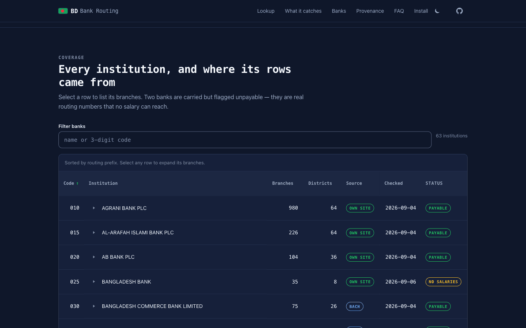
Task: Sort by Branches column header
Action: click(x=283, y=183)
